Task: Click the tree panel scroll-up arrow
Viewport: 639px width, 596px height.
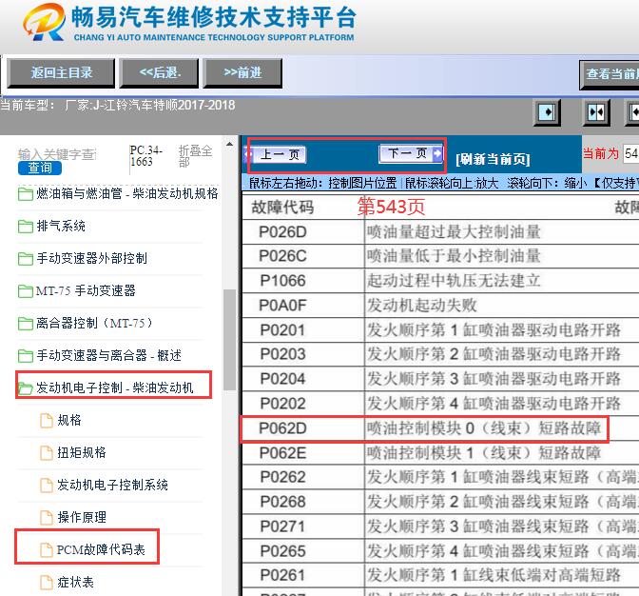Action: point(229,144)
